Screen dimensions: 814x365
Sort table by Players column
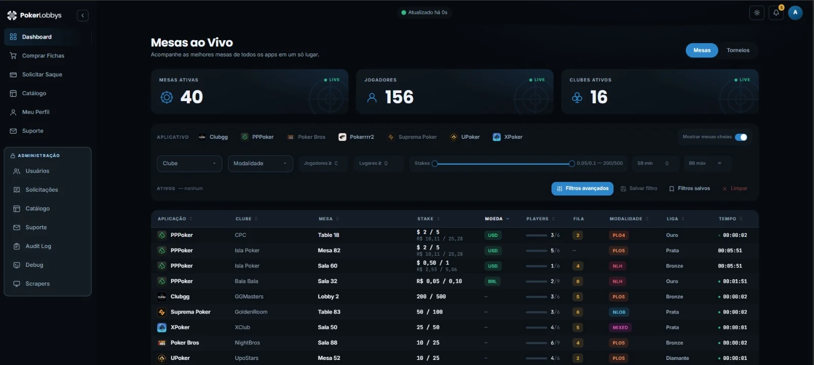pyautogui.click(x=540, y=219)
